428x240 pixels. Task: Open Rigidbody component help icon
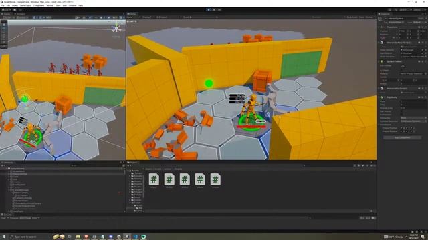(x=419, y=97)
